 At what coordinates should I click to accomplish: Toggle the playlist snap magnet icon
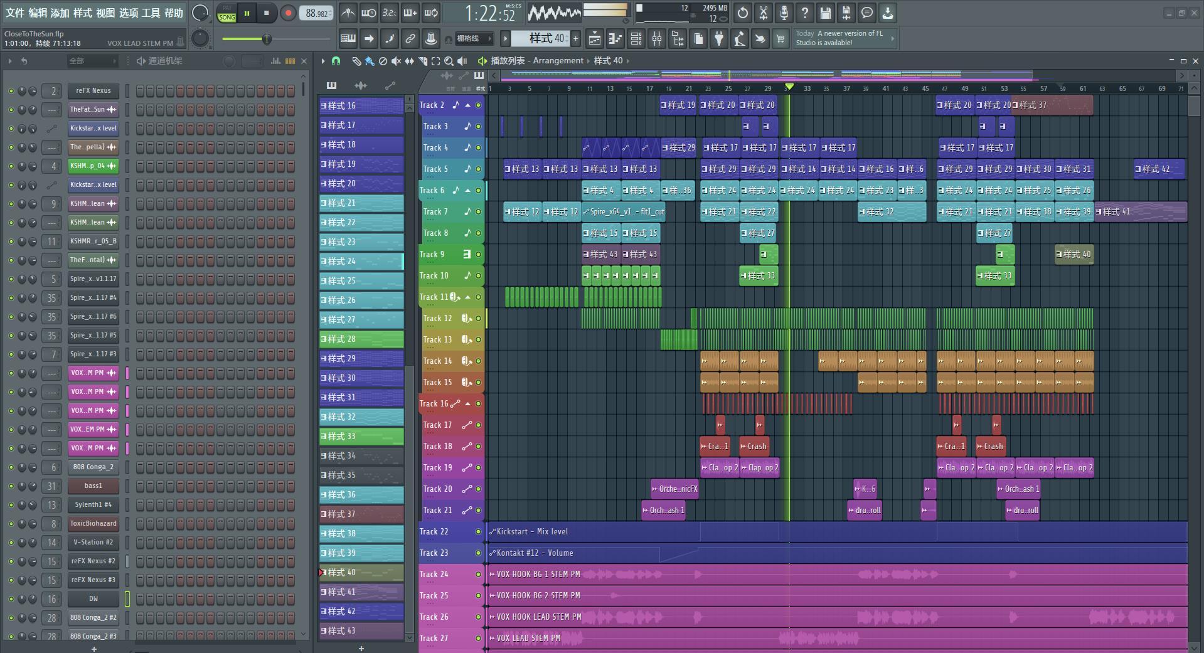[x=336, y=61]
